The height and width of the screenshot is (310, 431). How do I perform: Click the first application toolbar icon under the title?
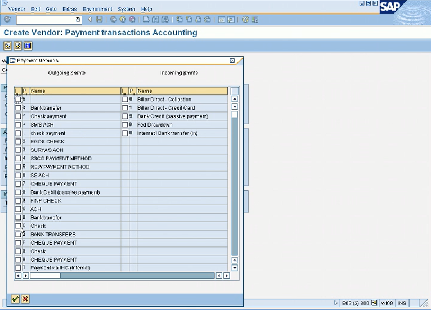(x=8, y=46)
